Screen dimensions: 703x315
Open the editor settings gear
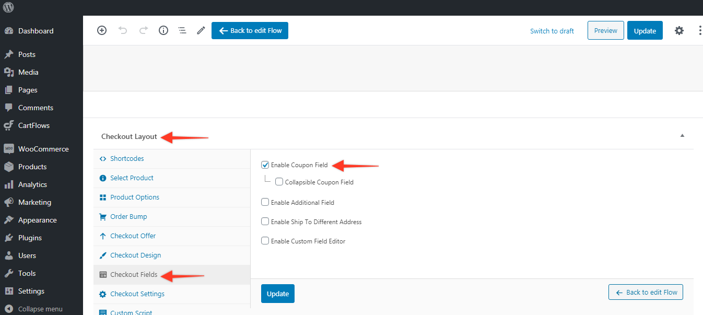[679, 30]
